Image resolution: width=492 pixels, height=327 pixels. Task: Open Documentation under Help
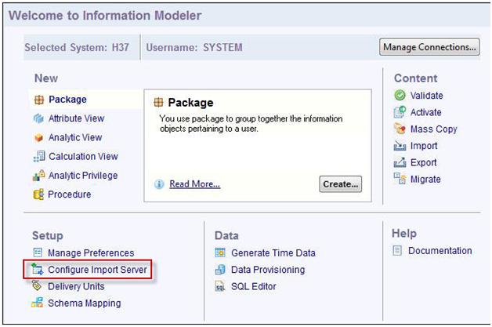tap(440, 251)
